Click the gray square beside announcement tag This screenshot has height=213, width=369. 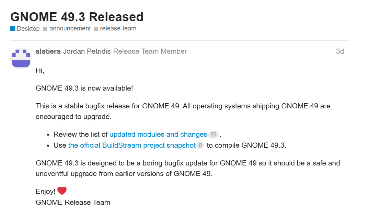(x=45, y=29)
